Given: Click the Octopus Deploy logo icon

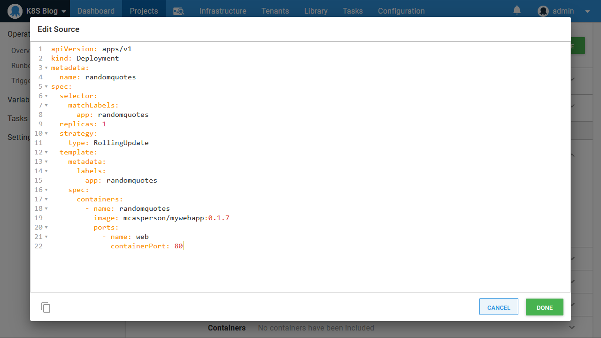Looking at the screenshot, I should 15,11.
